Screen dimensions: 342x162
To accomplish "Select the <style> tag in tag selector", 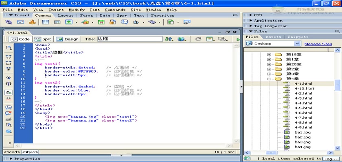I will [30, 152].
